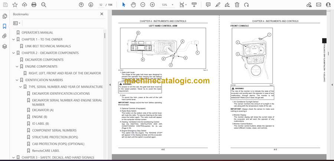Open EXCAVATOR SERIAL NUMBER AND ENGINE SERIAL bookmark
Screen dimensions: 334x161
coord(67,103)
